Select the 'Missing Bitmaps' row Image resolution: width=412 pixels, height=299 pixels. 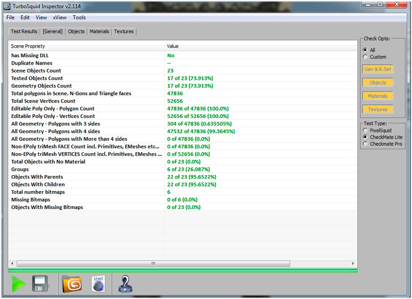[183, 200]
